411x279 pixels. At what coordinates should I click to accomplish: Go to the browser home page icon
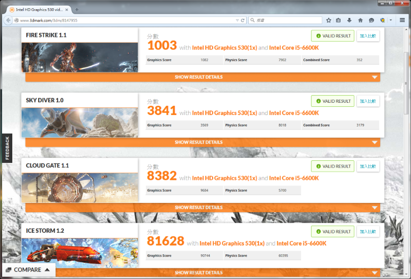click(x=360, y=20)
